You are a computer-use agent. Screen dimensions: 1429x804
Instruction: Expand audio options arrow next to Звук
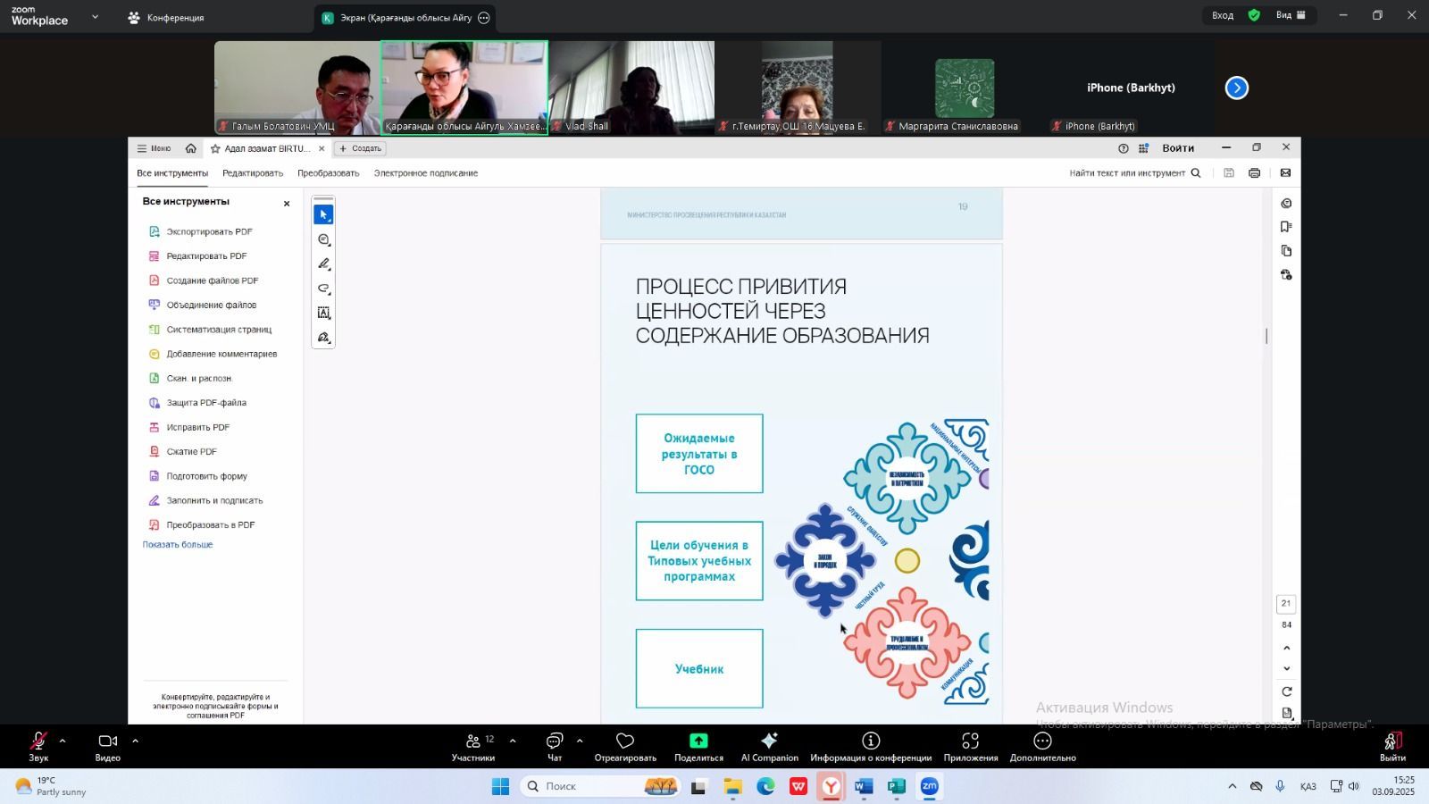pos(63,741)
